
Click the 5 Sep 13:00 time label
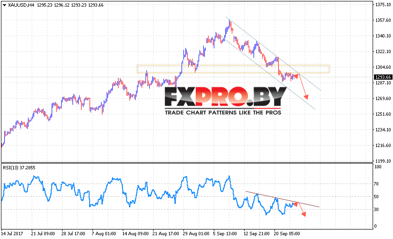click(225, 233)
